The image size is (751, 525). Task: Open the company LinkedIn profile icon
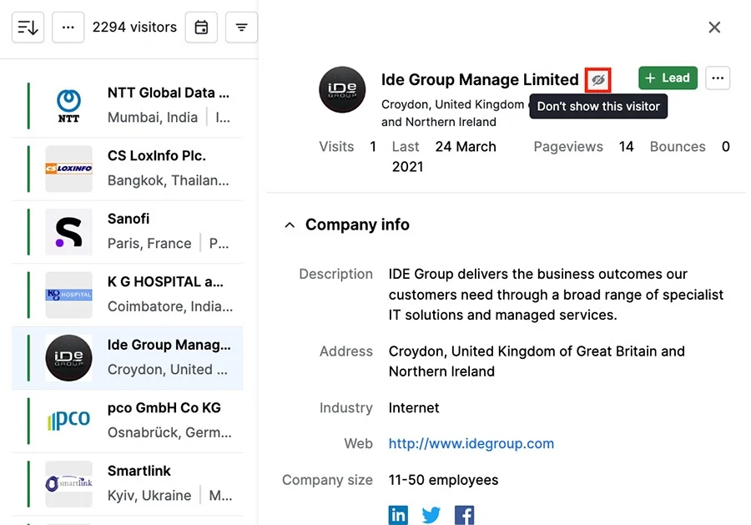pos(398,515)
